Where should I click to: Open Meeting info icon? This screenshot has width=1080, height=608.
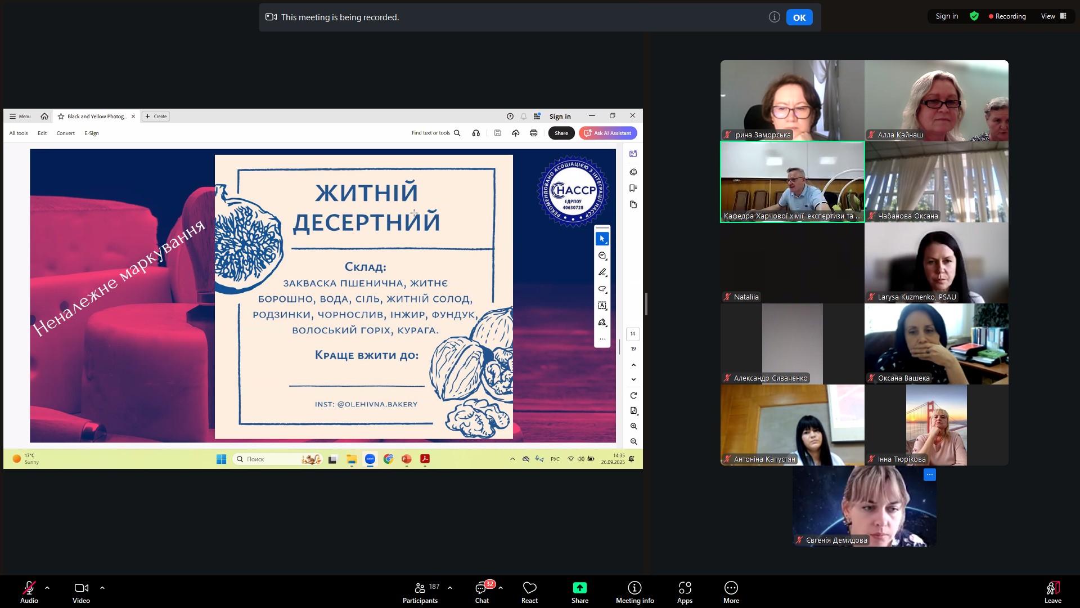point(634,588)
